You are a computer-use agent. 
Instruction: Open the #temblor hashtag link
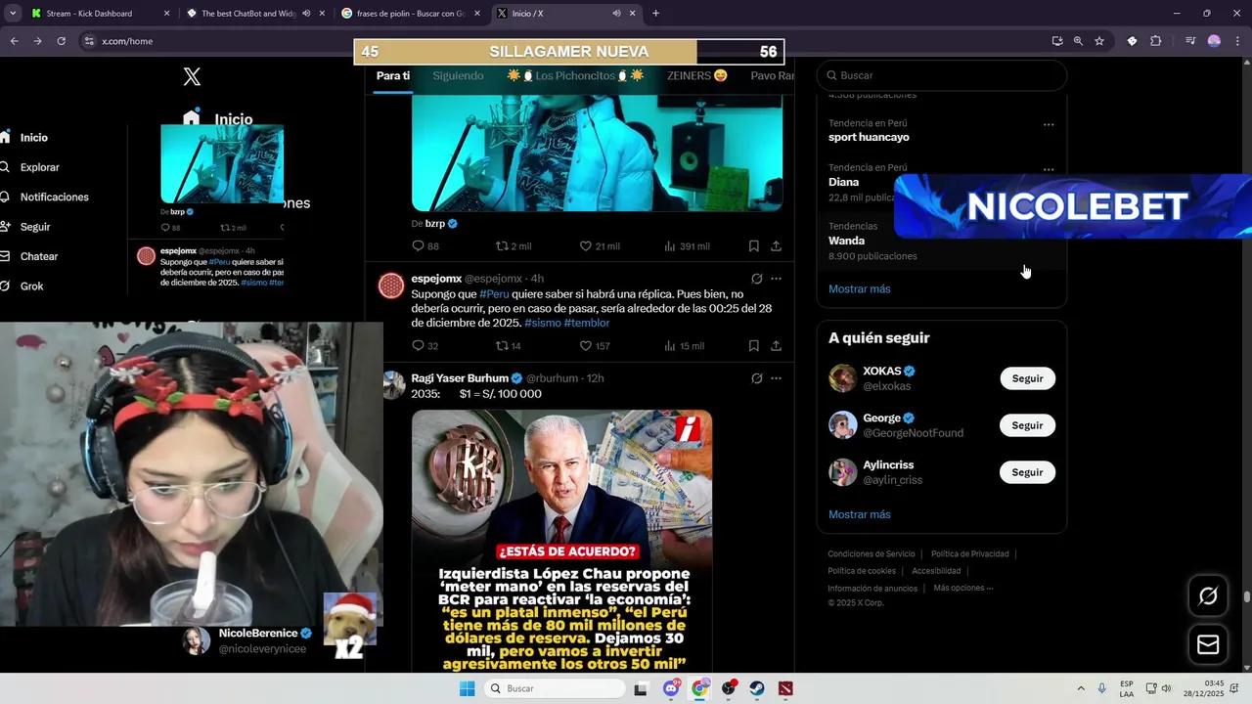[x=587, y=323]
